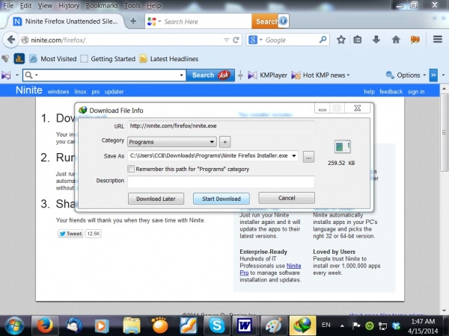
Task: Open Microsoft Word taskbar icon
Action: [x=245, y=326]
